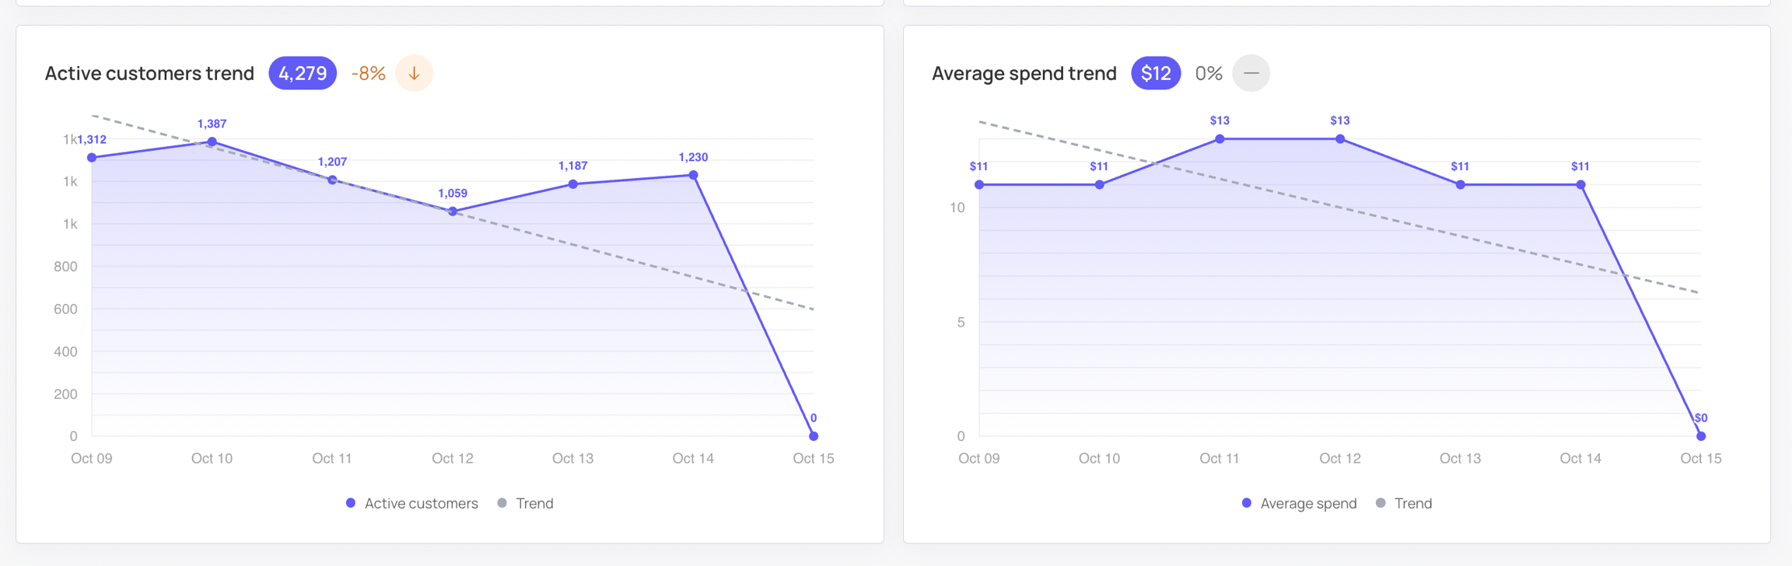The width and height of the screenshot is (1792, 566).
Task: Click the $0 data point on Oct 15
Action: tap(1701, 436)
